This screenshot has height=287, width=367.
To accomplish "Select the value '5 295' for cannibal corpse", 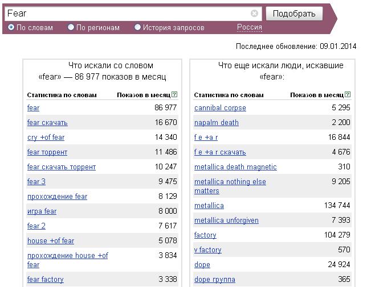I will click(x=341, y=107).
